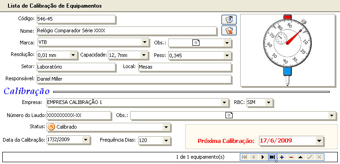Click the 1 de 1 equipamento(s) counter
The image size is (340, 164).
coord(200,157)
